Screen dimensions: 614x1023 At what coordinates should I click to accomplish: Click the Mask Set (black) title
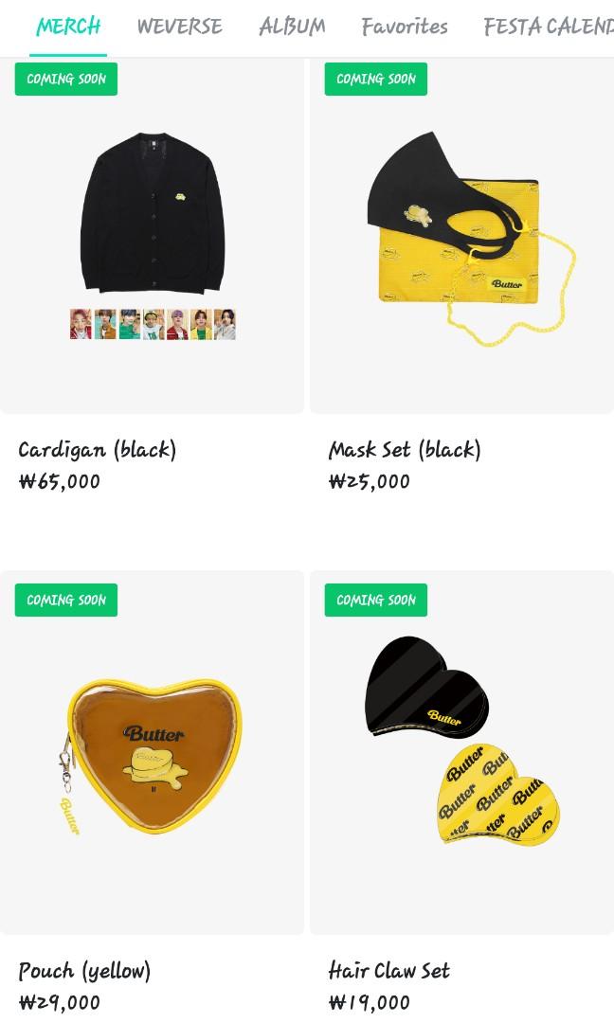[x=405, y=450]
